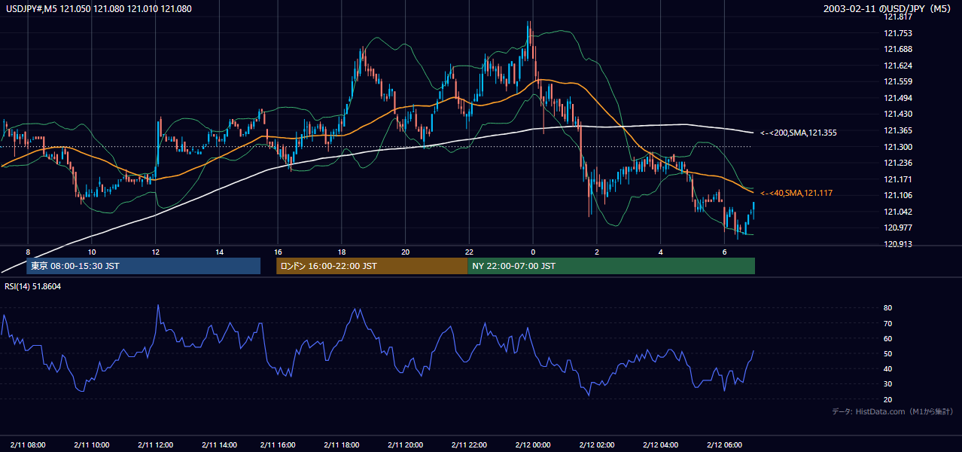Image resolution: width=962 pixels, height=452 pixels.
Task: Click the 121.106 price axis label
Action: point(899,195)
